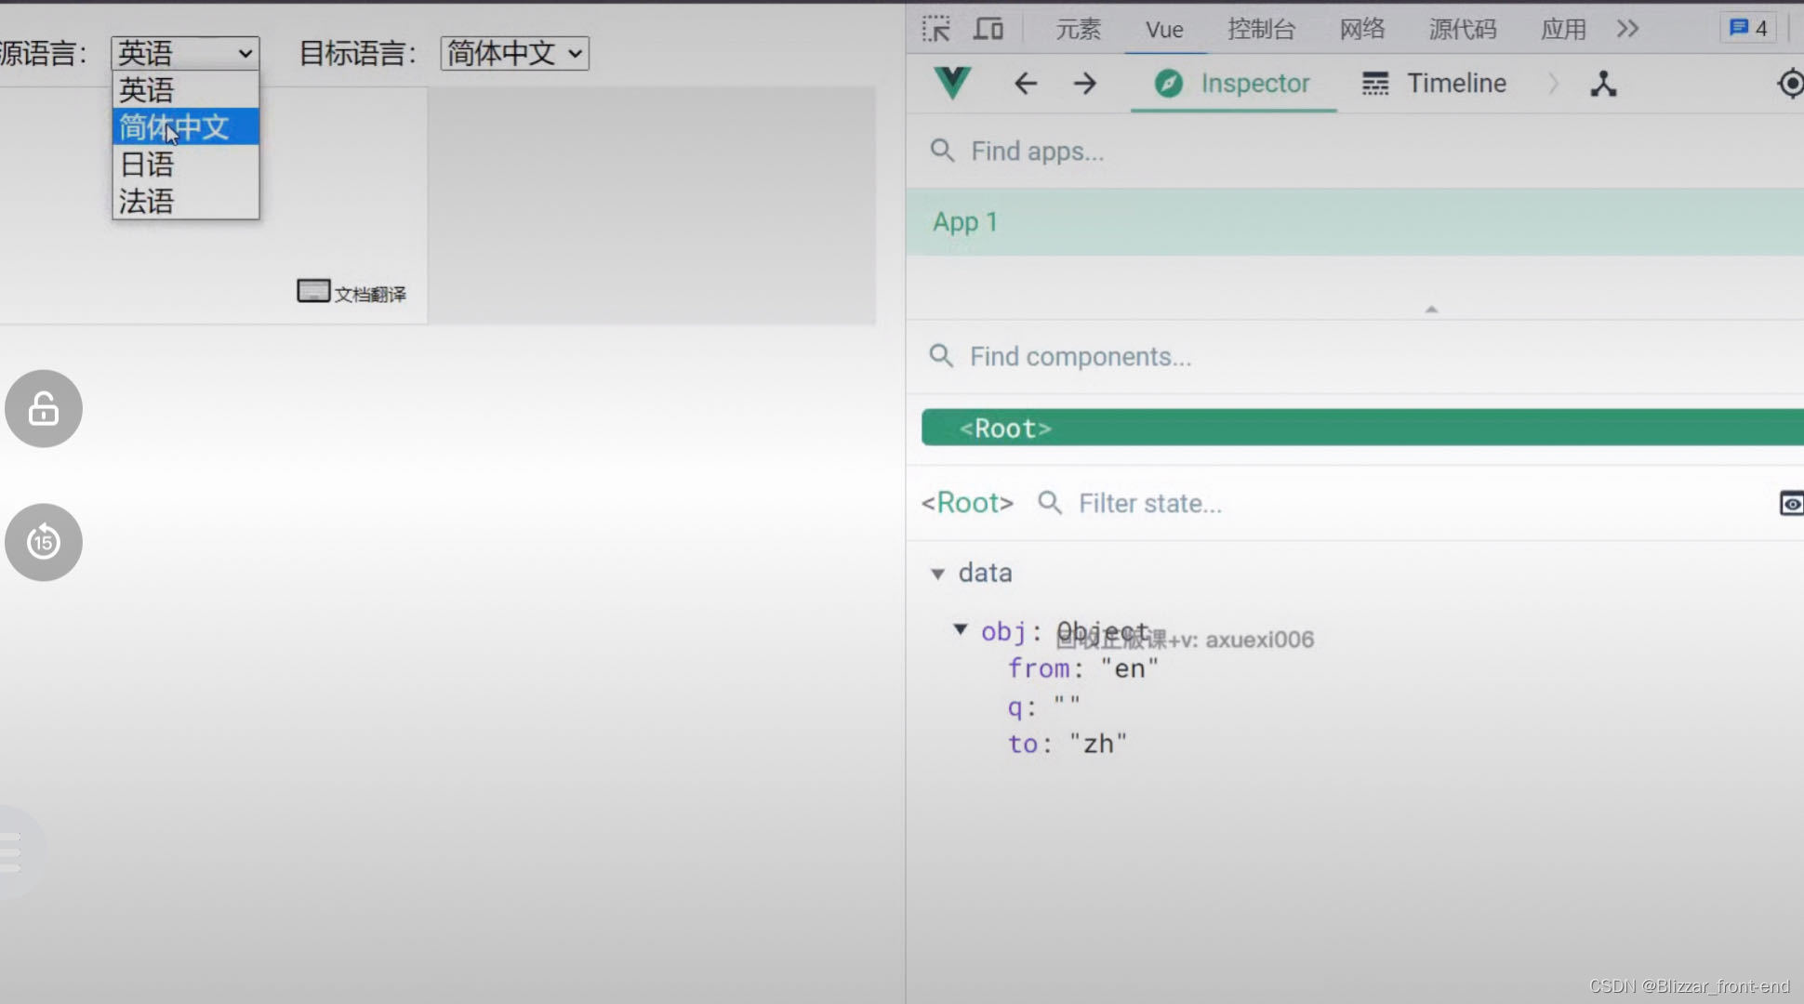The image size is (1804, 1004).
Task: Click the search icon beside Find apps
Action: pos(942,151)
